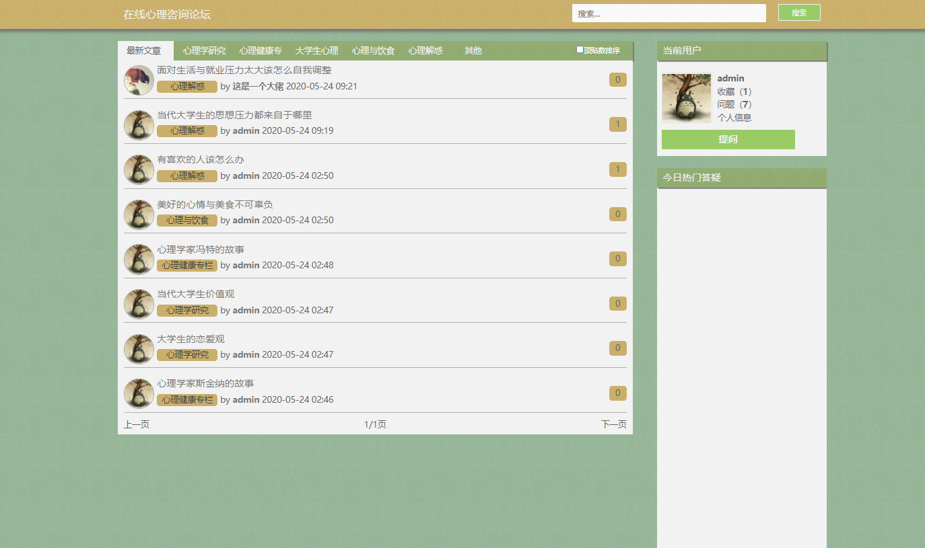Go to 下一页 in pagination
This screenshot has width=925, height=548.
(613, 424)
